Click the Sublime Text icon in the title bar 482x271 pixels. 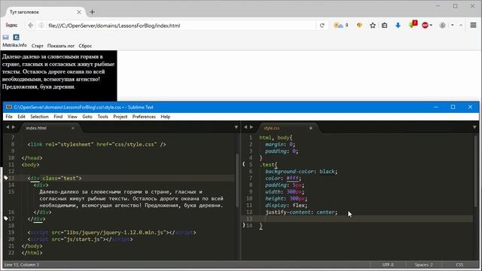[x=9, y=107]
